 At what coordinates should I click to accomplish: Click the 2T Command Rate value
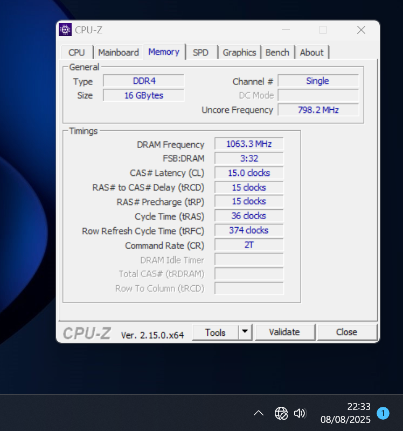coord(249,245)
